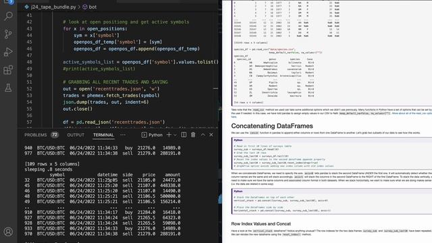Open the Accounts menu icon
432x243 pixels.
coord(8,232)
